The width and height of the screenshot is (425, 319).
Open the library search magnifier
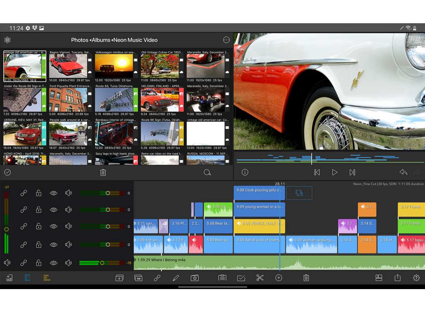click(x=208, y=172)
